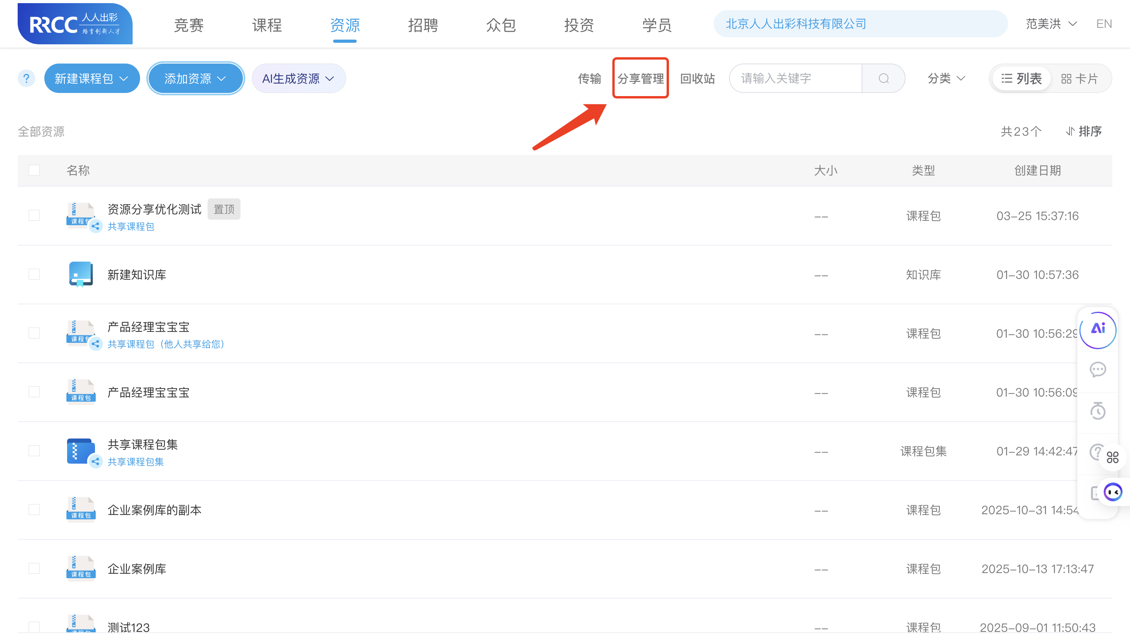Viewport: 1130px width, 637px height.
Task: Check the box for 资源分享优化测试
Action: coord(34,215)
